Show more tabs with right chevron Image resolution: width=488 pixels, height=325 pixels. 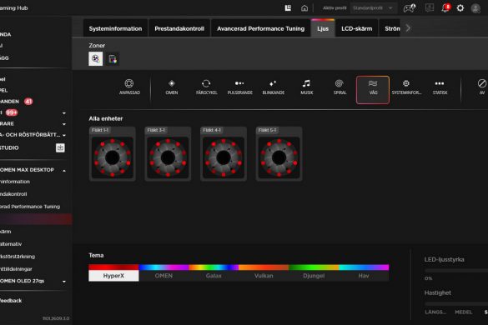click(408, 28)
